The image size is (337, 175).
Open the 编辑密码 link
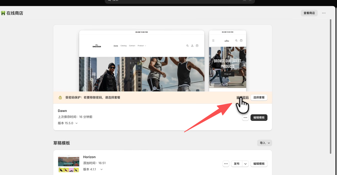click(243, 97)
